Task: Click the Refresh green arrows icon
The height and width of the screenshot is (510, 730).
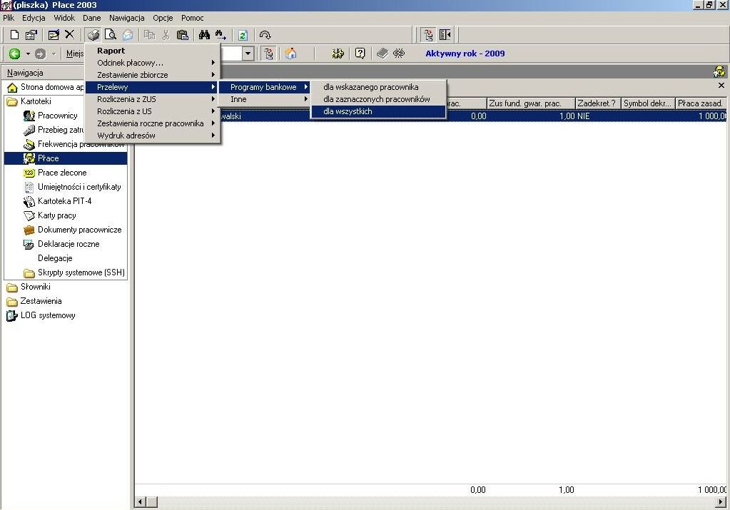Action: pyautogui.click(x=243, y=35)
